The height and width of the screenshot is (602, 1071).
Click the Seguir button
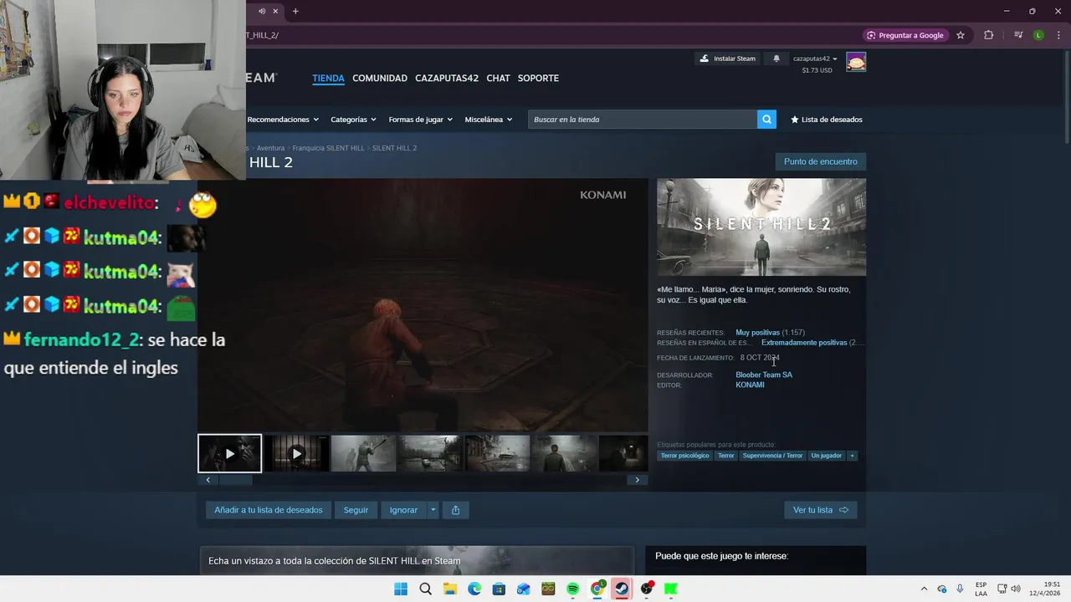coord(356,510)
